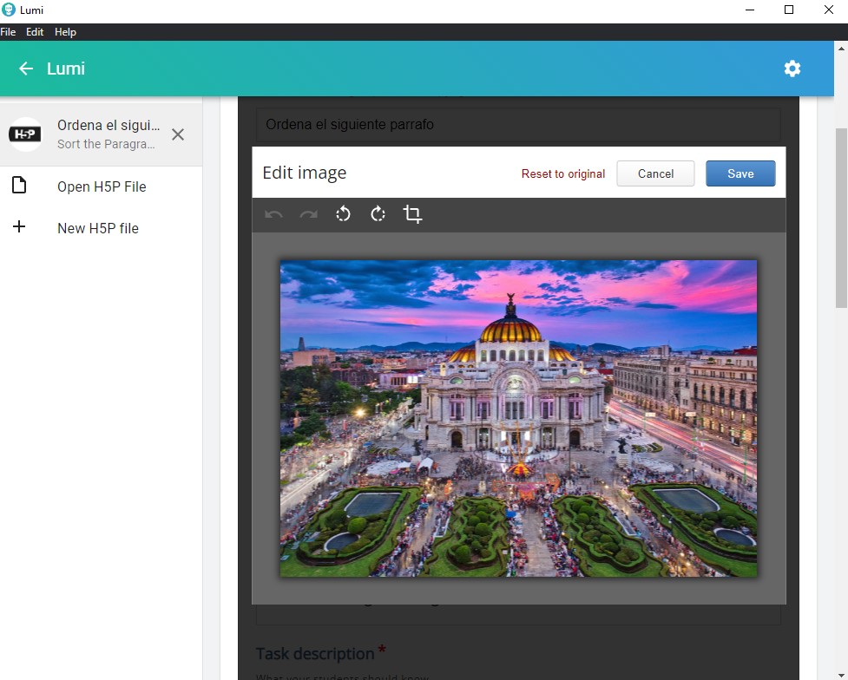
Task: Click the title field 'Ordena el siguiente parrafo'
Action: coord(518,125)
